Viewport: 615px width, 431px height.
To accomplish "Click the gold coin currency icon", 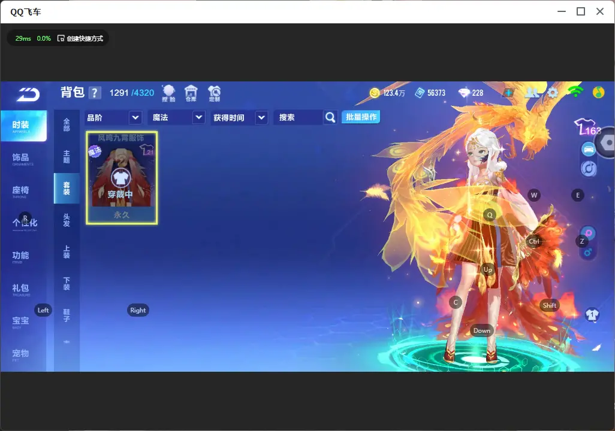I will tap(375, 93).
